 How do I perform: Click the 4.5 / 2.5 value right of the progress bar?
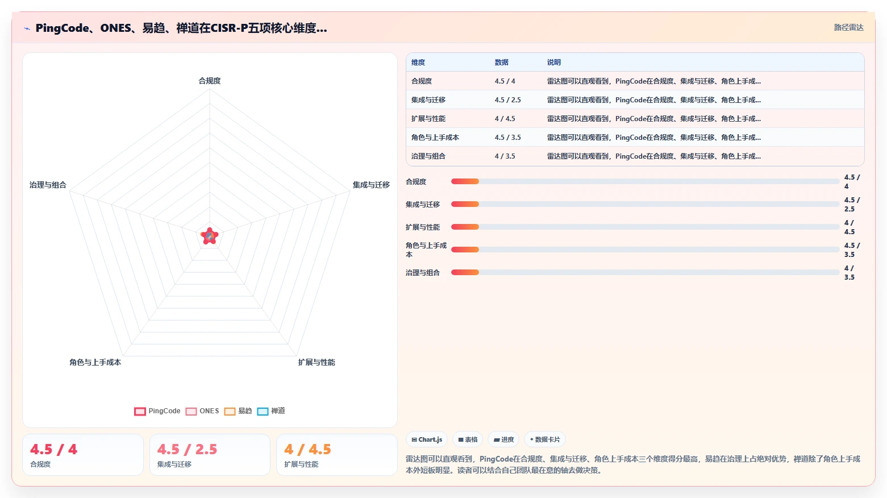click(x=852, y=205)
